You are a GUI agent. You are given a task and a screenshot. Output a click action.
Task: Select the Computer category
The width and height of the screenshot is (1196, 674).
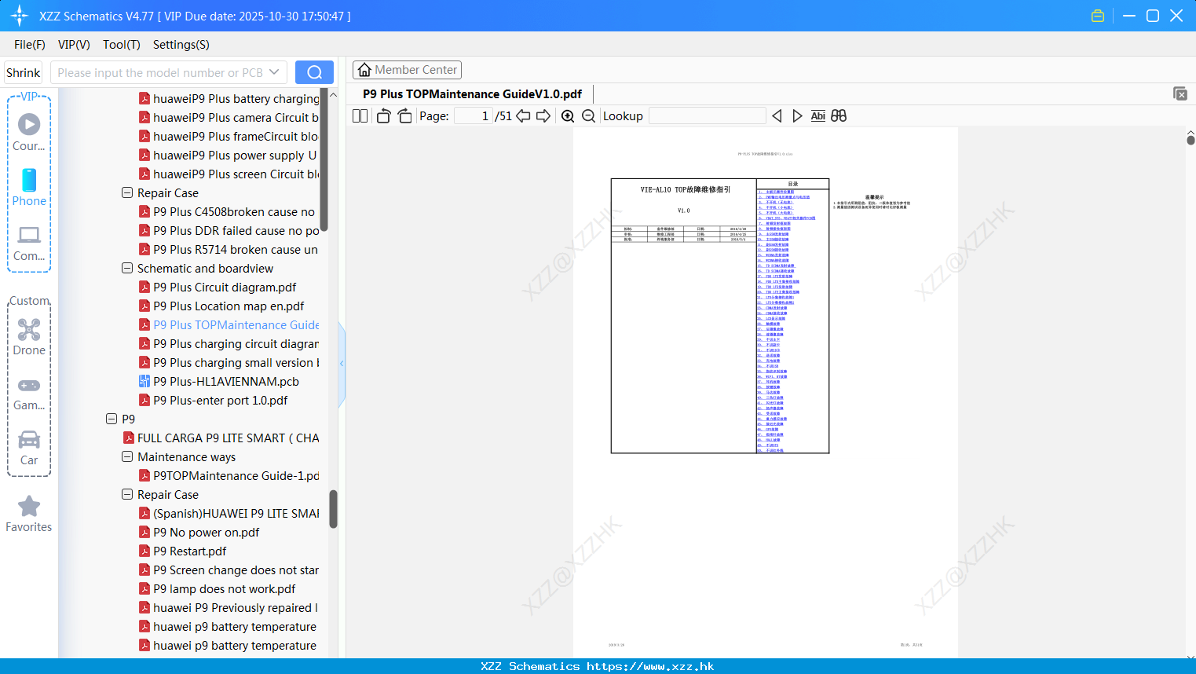click(x=29, y=244)
